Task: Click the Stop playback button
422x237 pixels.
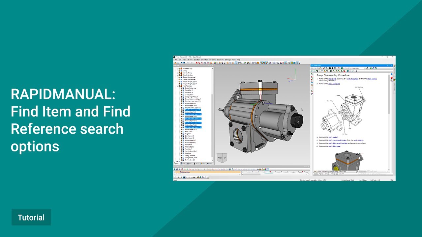Action: click(184, 177)
